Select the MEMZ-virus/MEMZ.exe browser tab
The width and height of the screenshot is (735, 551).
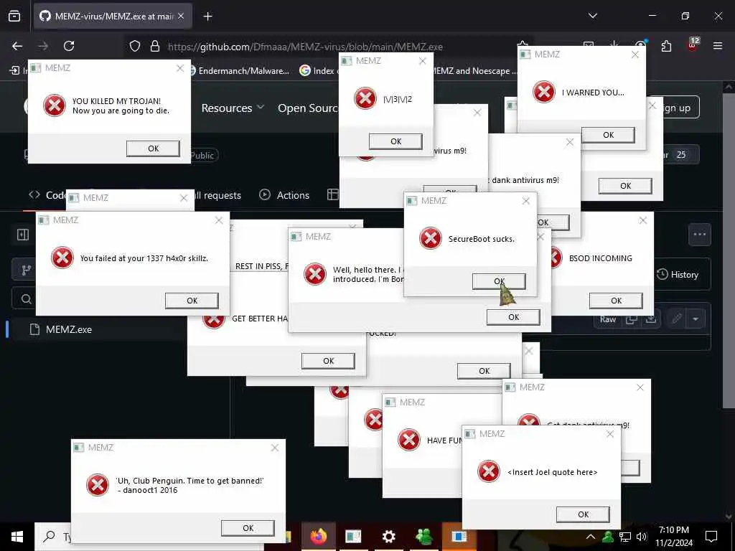coord(113,17)
